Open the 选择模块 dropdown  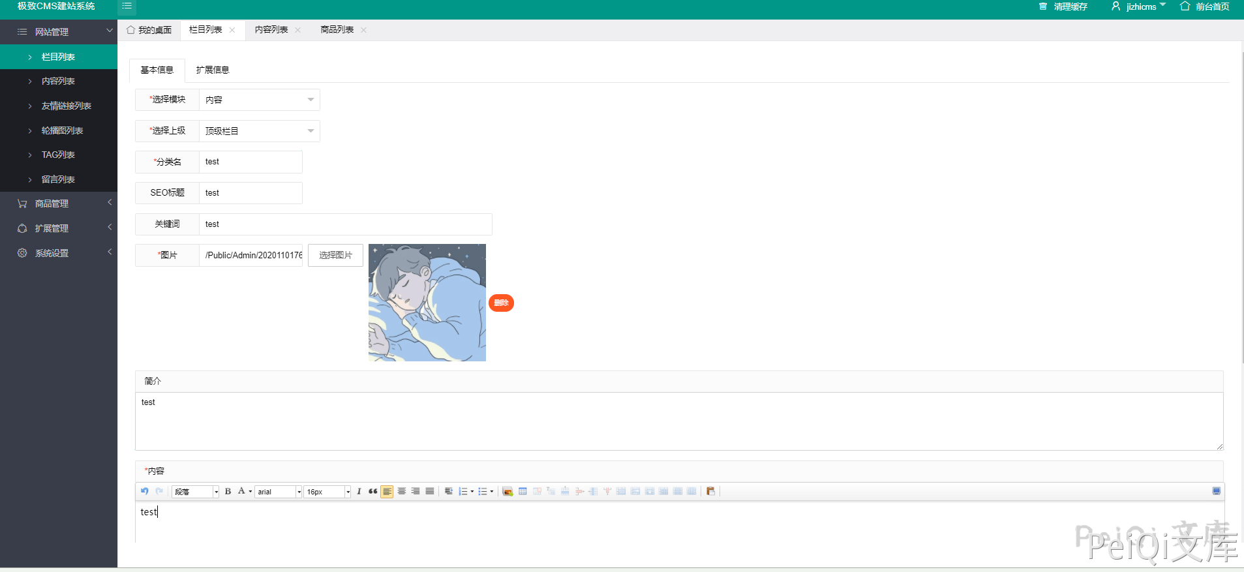tap(259, 100)
